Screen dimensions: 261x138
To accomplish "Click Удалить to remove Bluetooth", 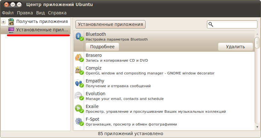I will [x=235, y=47].
